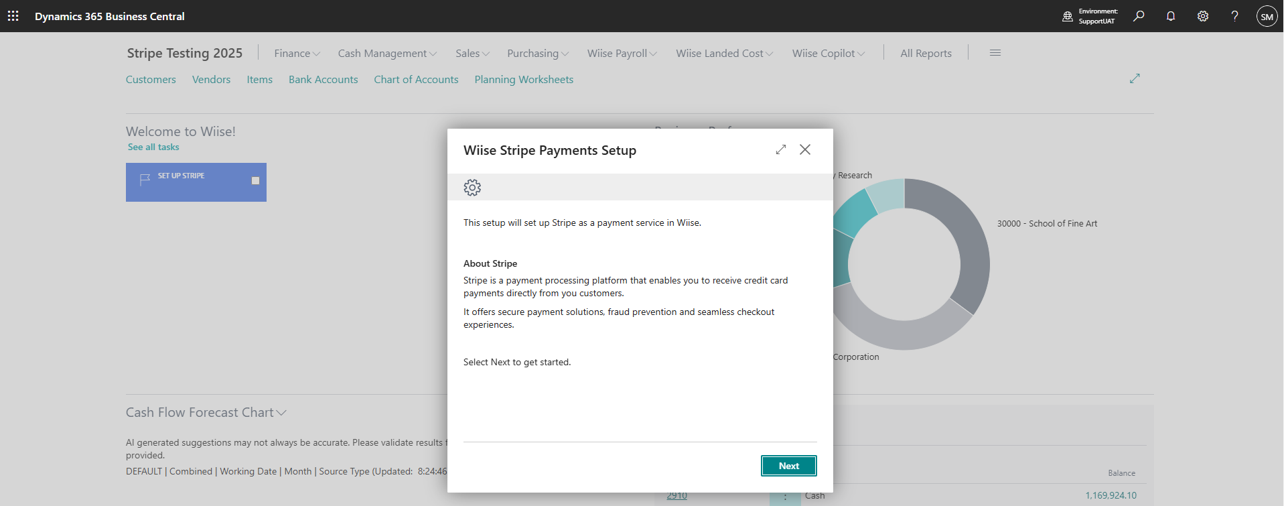This screenshot has height=506, width=1284.
Task: Open the search magnifier icon
Action: click(1139, 16)
